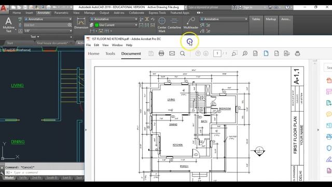The width and height of the screenshot is (332, 187).
Task: Click the stamp icon at end of Acrobat toolbar
Action: tap(297, 54)
